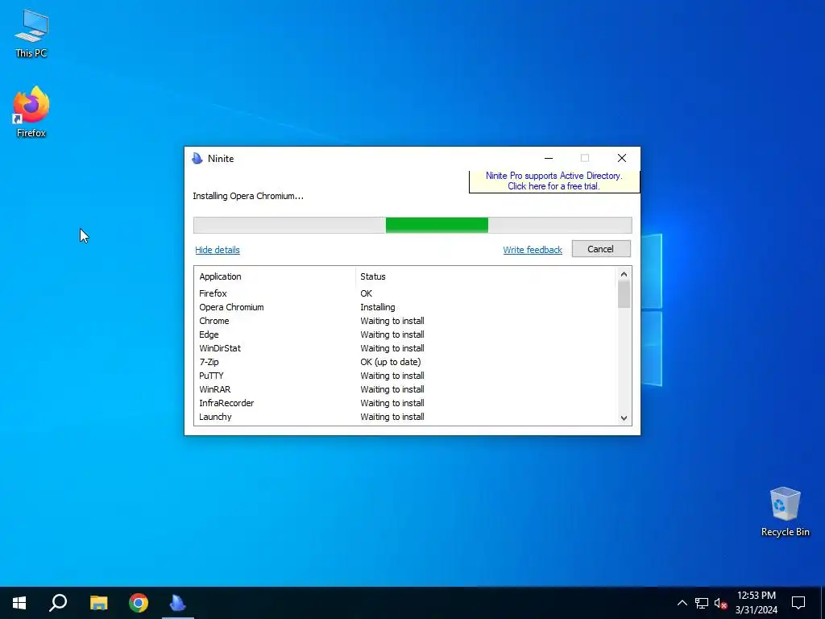The image size is (825, 619).
Task: Click the Status column header
Action: tap(373, 276)
